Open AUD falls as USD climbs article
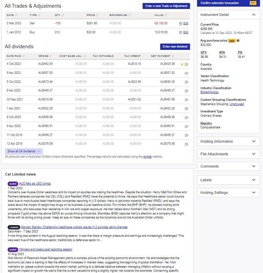 coord(35,184)
